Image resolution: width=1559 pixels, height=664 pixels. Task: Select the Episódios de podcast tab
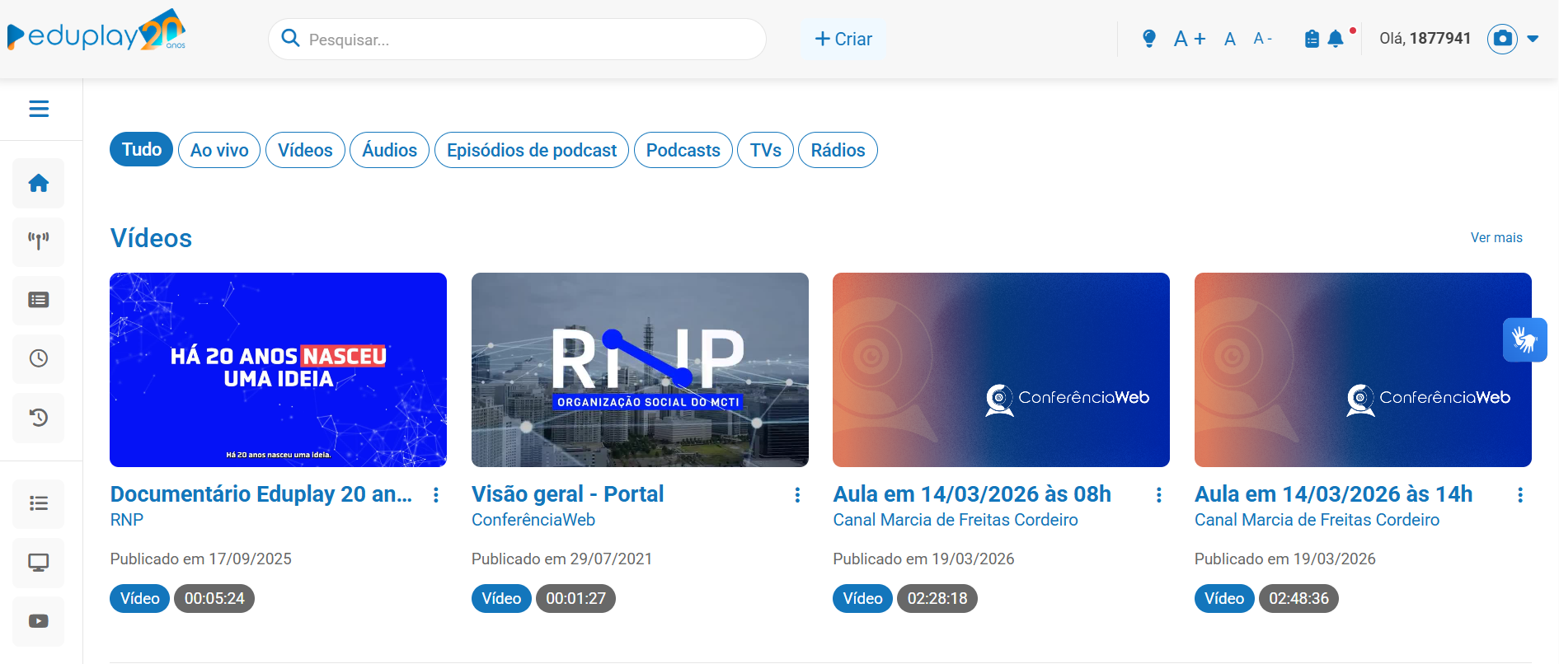point(532,150)
